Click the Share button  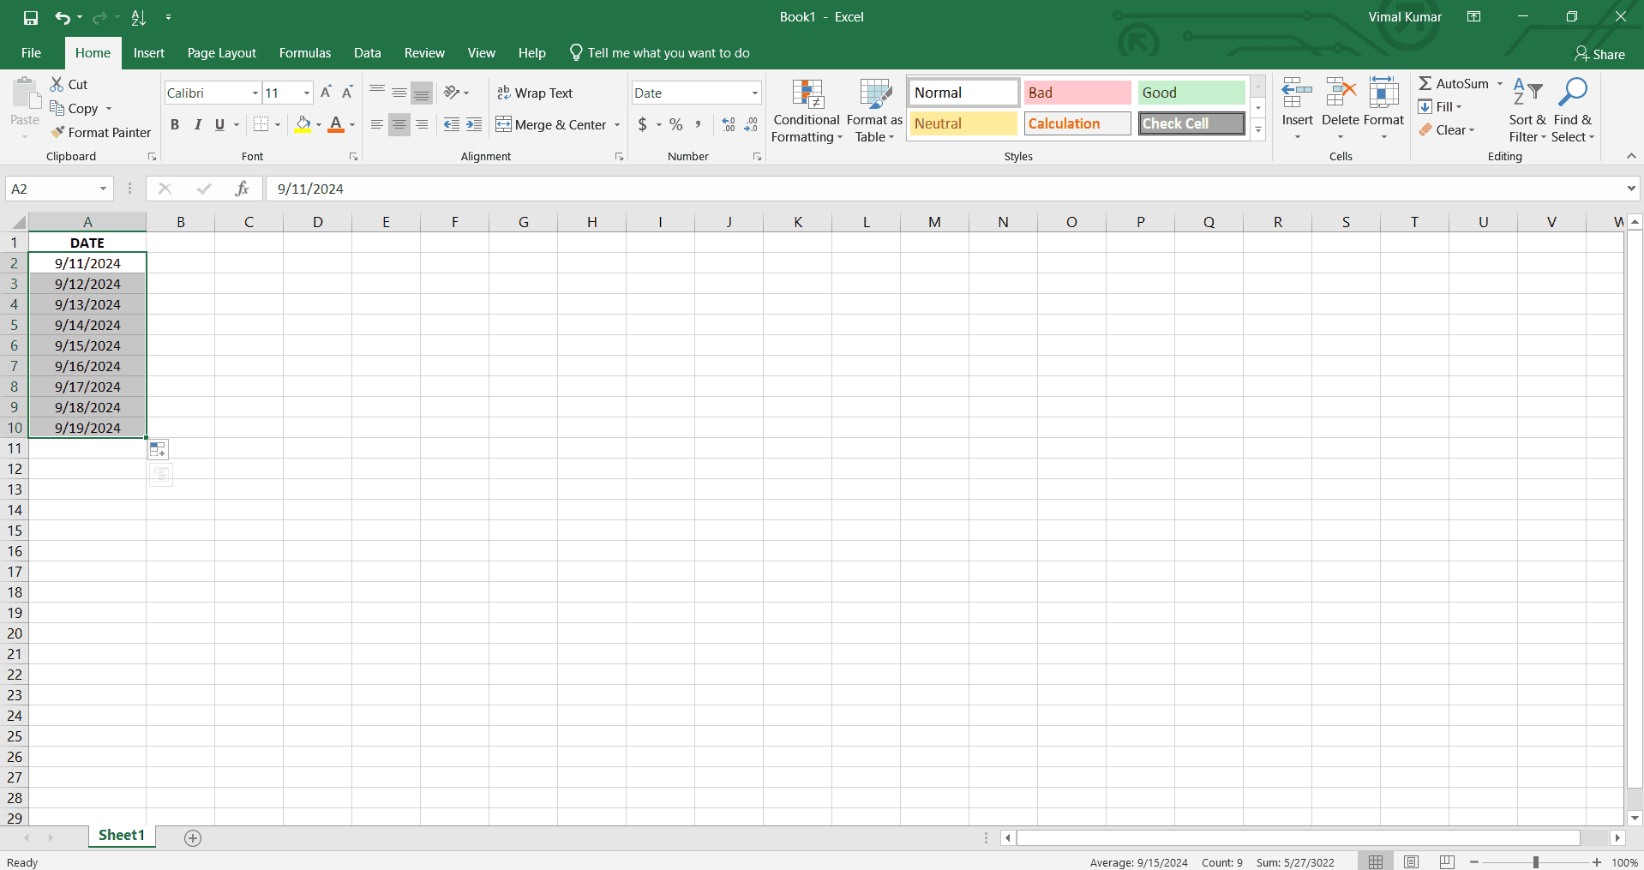tap(1601, 53)
